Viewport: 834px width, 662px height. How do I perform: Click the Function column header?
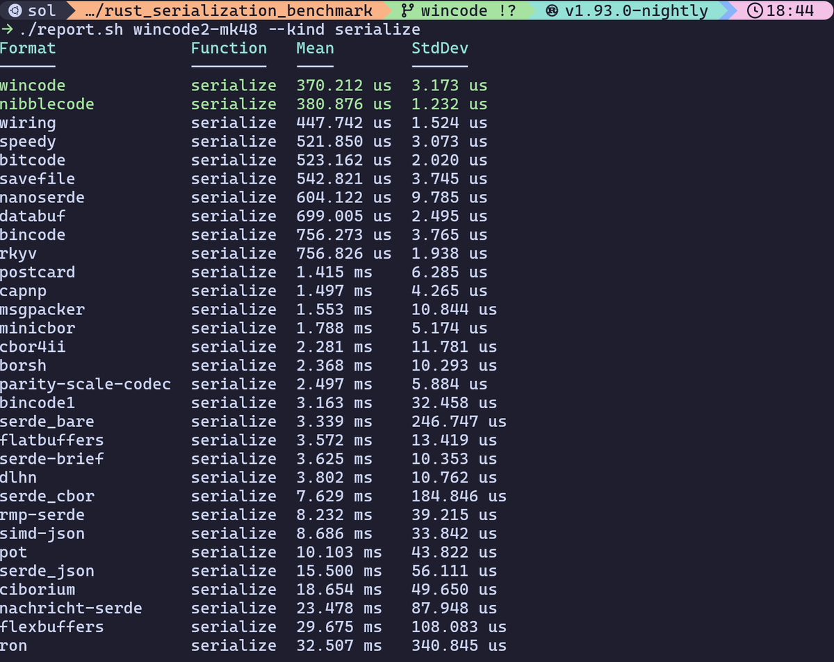(229, 48)
